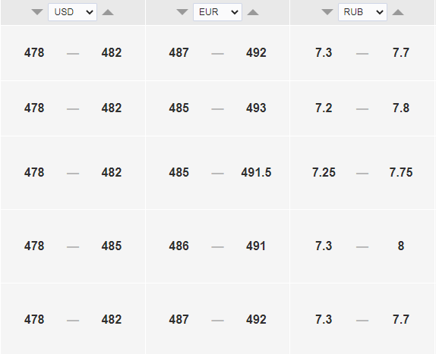Sort EUR column ascending with up arrow
Image resolution: width=436 pixels, height=354 pixels.
pyautogui.click(x=253, y=12)
